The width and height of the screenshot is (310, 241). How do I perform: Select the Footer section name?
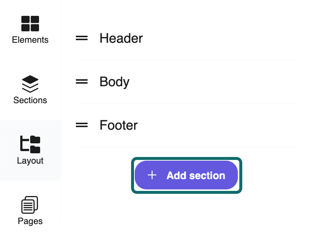[x=119, y=125]
